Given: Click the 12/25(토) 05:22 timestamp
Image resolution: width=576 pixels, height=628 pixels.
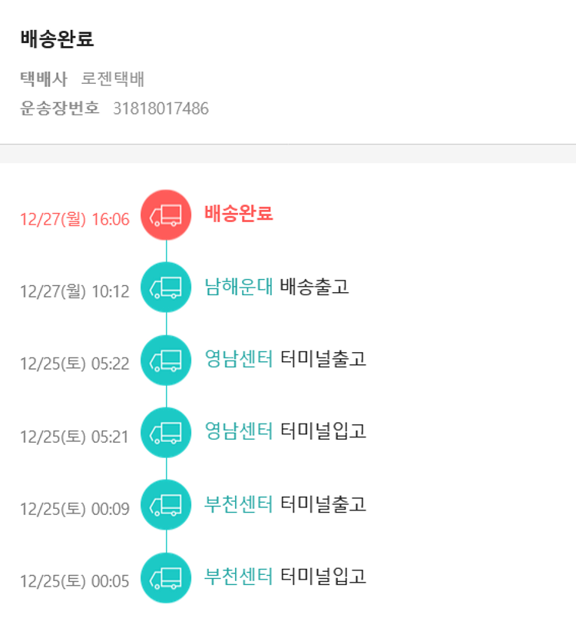Looking at the screenshot, I should click(74, 364).
